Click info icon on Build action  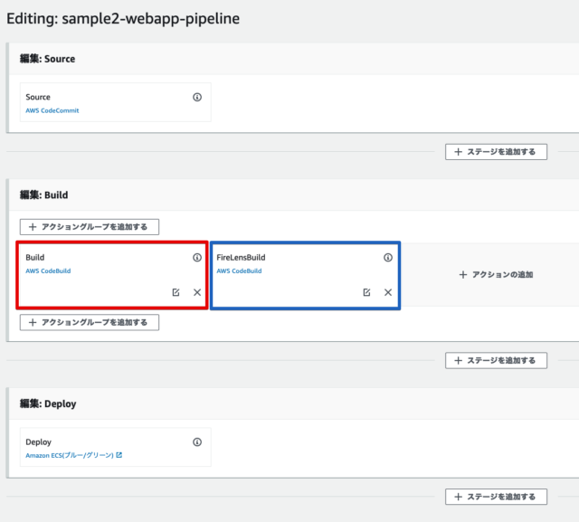pyautogui.click(x=197, y=257)
